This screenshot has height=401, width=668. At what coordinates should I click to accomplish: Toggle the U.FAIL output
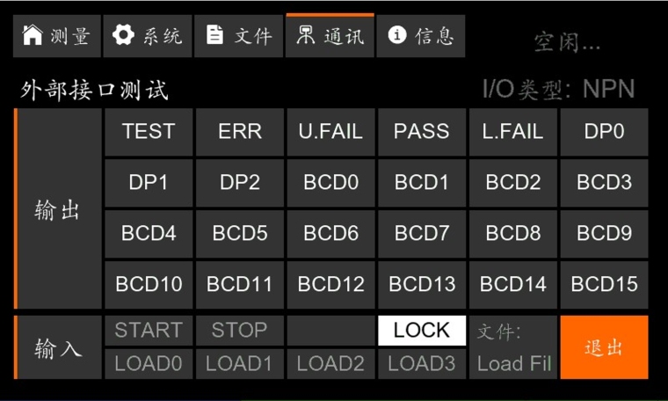(330, 132)
